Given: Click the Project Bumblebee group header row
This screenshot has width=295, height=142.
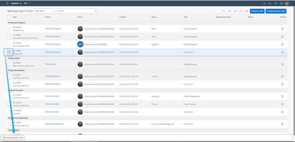Looking at the screenshot, I should (x=147, y=70).
